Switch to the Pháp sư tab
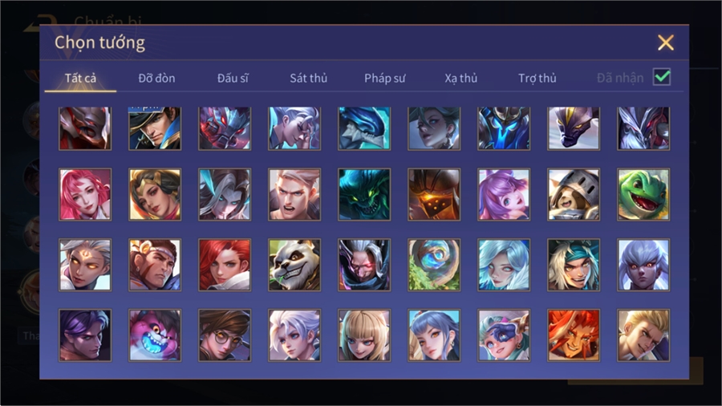Viewport: 722px width, 406px height. click(x=384, y=79)
